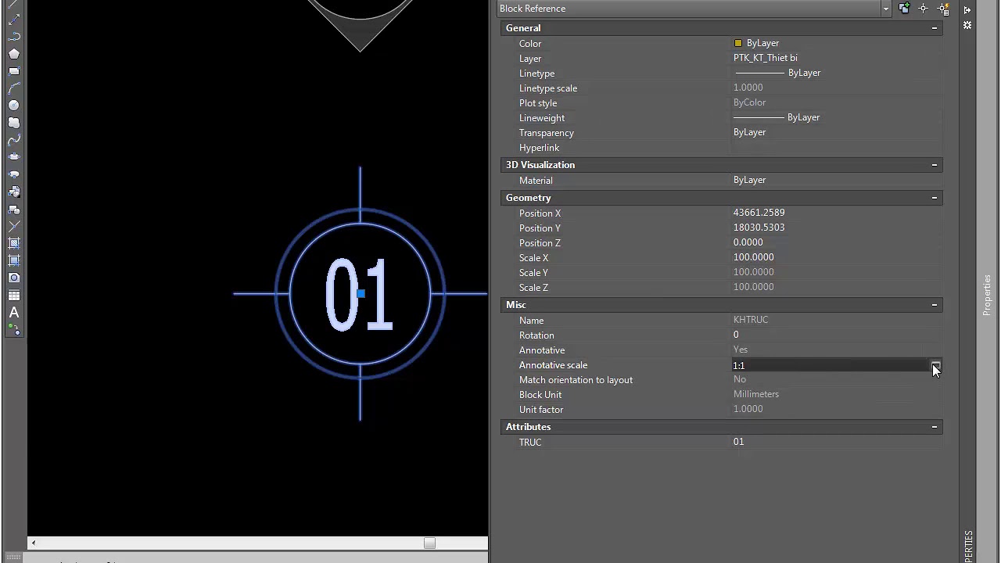Click the Make Block tool
Image resolution: width=1001 pixels, height=563 pixels.
(x=14, y=210)
